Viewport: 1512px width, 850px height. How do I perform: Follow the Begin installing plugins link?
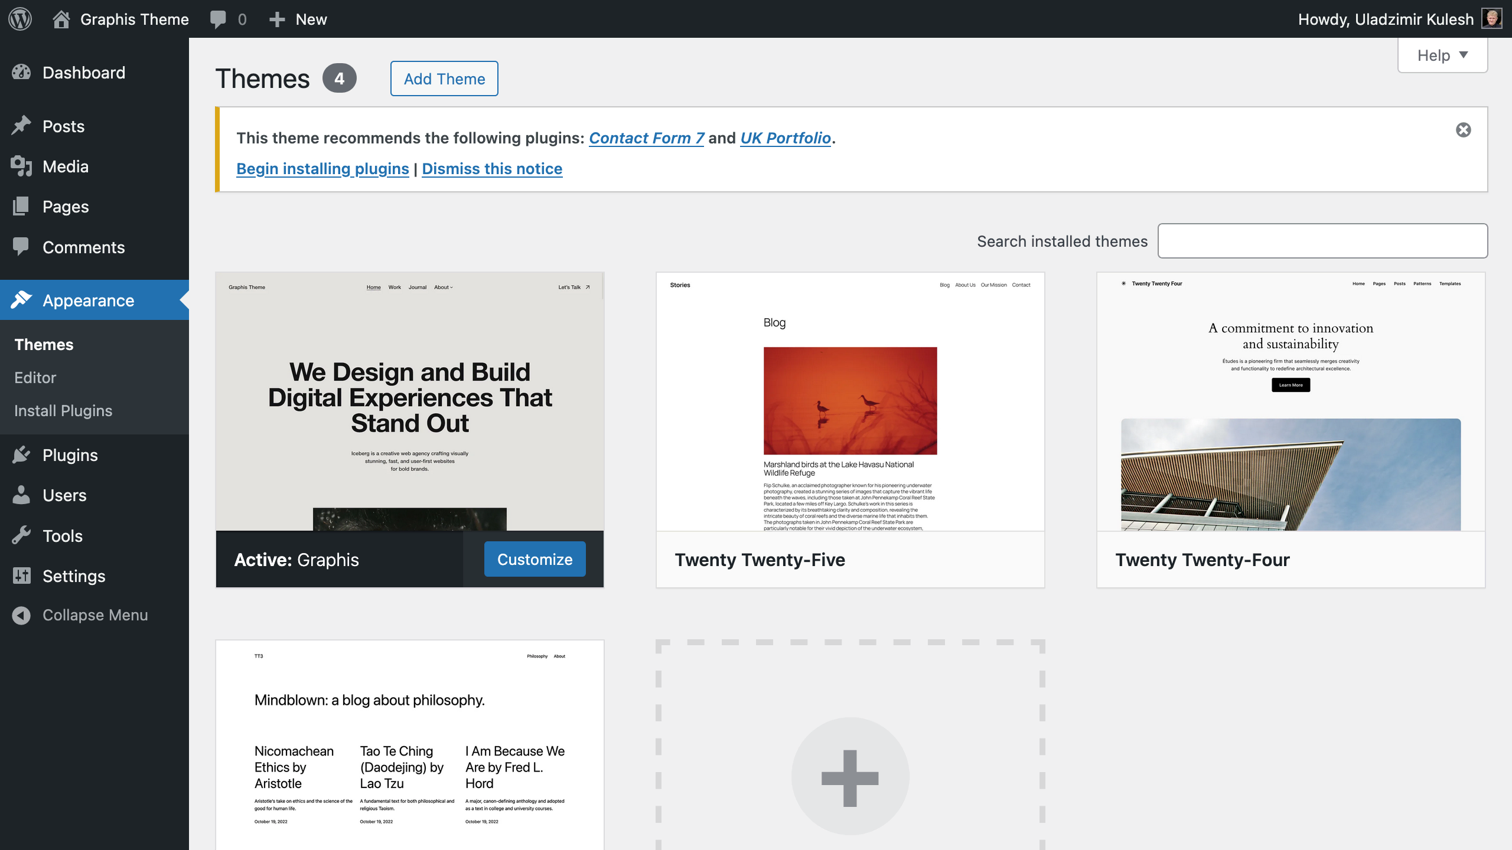(x=322, y=169)
